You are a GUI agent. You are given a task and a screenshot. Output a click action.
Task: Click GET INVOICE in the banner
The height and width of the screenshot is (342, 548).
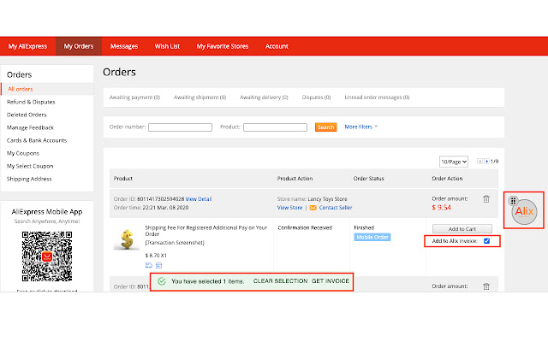pos(331,281)
